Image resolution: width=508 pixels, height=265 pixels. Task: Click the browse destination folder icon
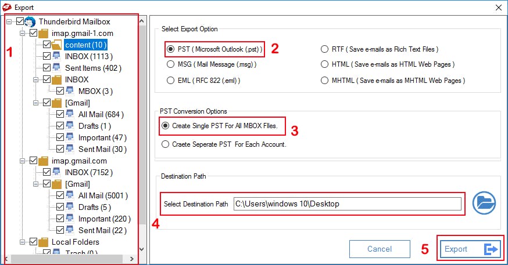click(484, 202)
